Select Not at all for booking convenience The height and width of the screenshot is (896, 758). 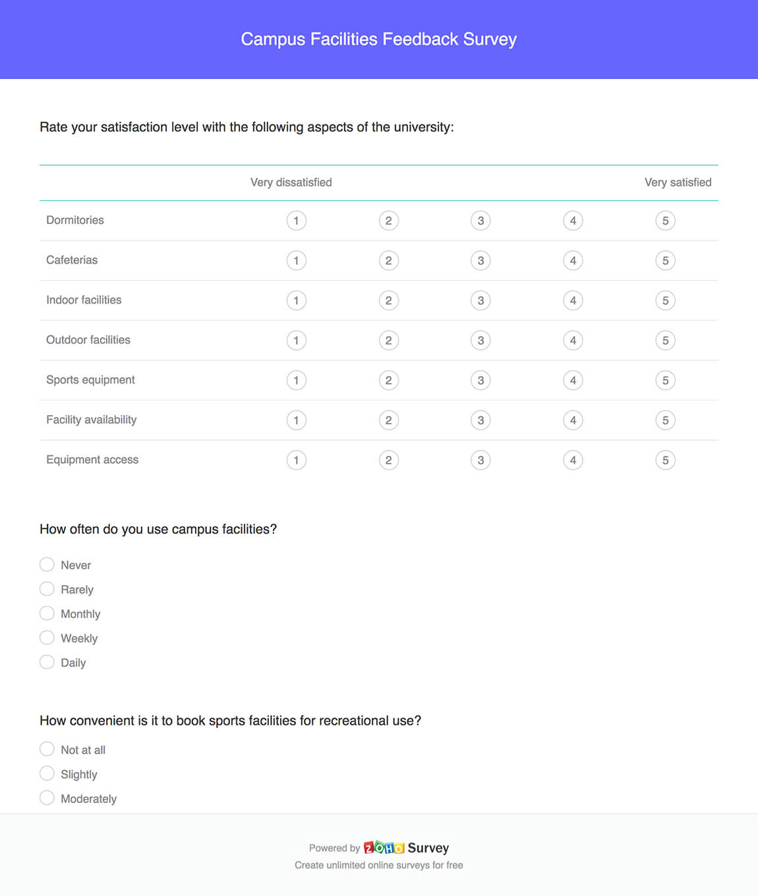coord(47,749)
